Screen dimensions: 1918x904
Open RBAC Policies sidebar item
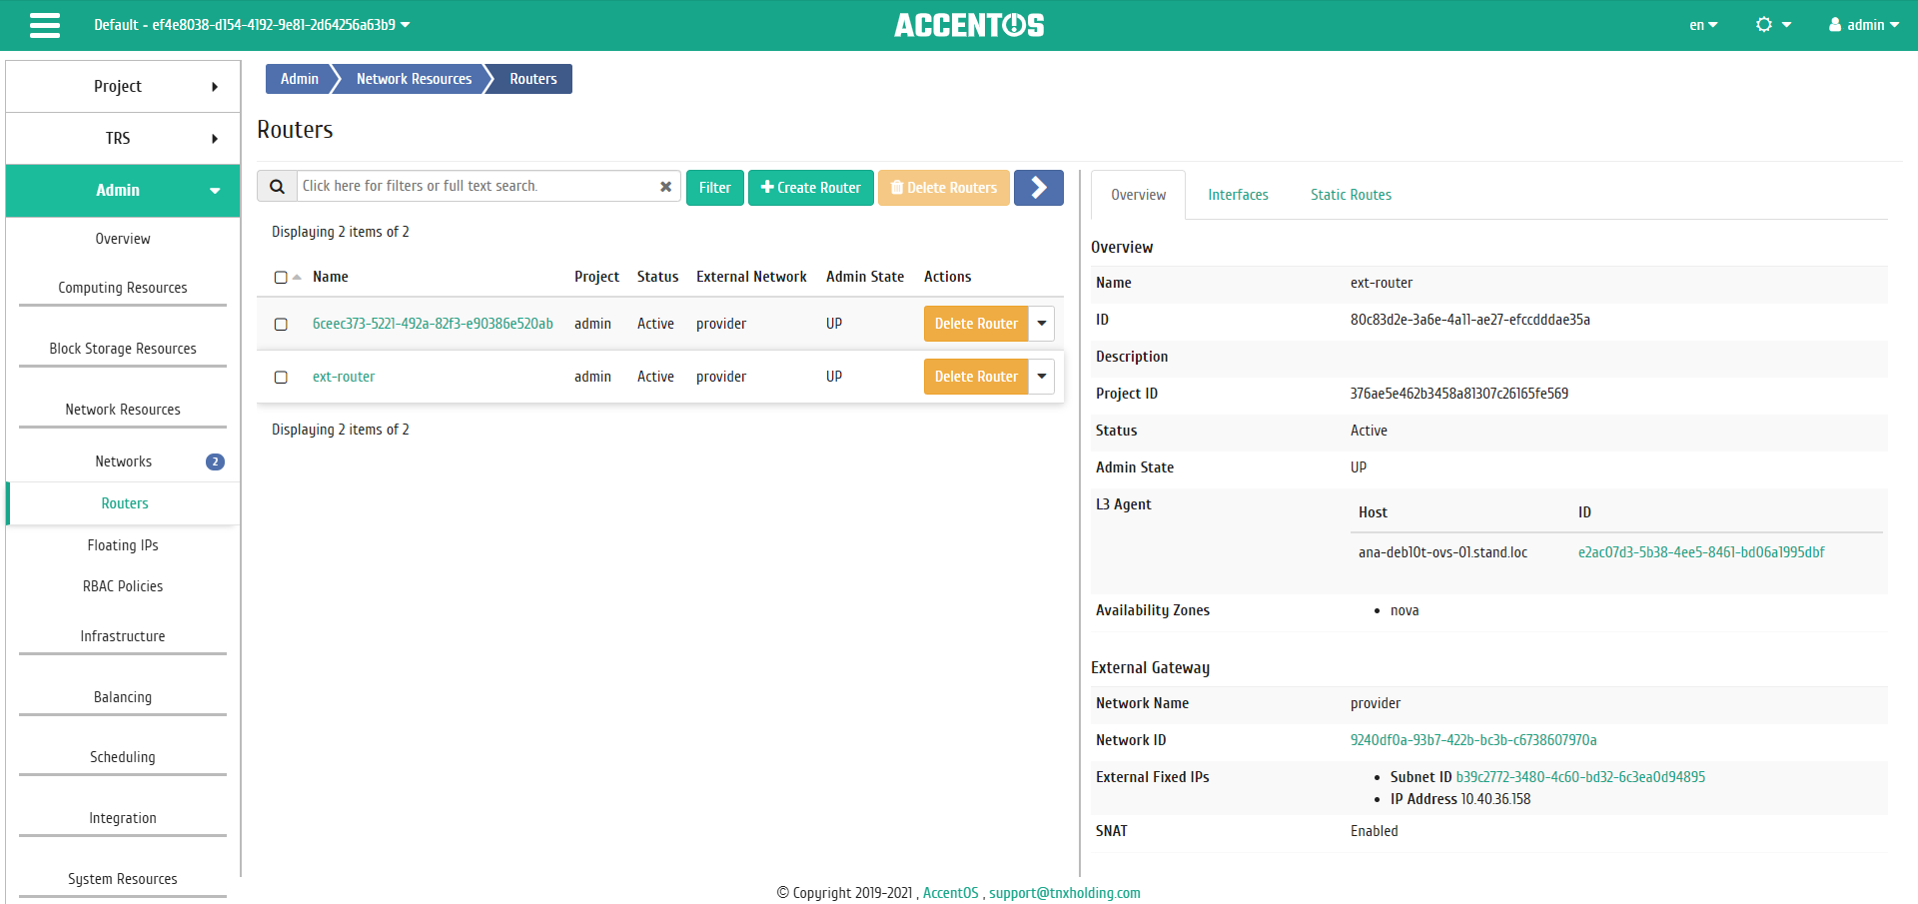point(123,586)
